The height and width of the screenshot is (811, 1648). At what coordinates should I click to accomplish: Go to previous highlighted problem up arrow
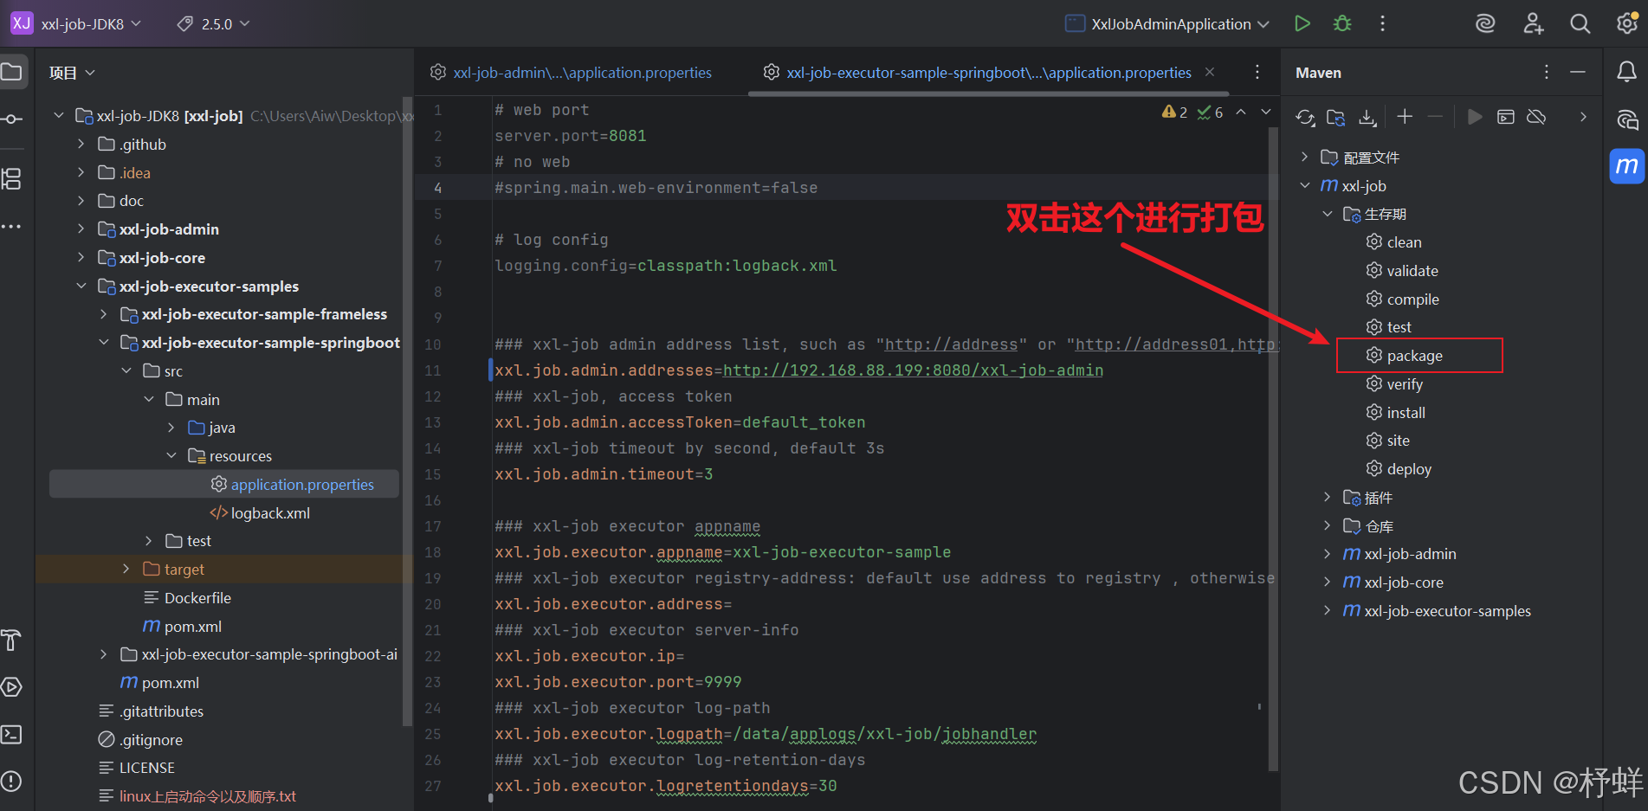[x=1241, y=112]
